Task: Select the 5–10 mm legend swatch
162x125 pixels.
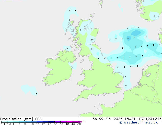Action: coord(28,122)
